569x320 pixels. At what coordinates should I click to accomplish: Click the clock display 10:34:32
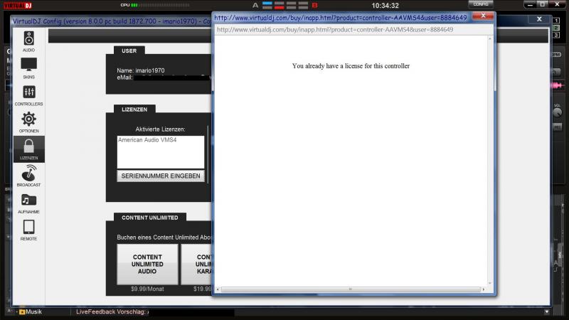point(385,6)
